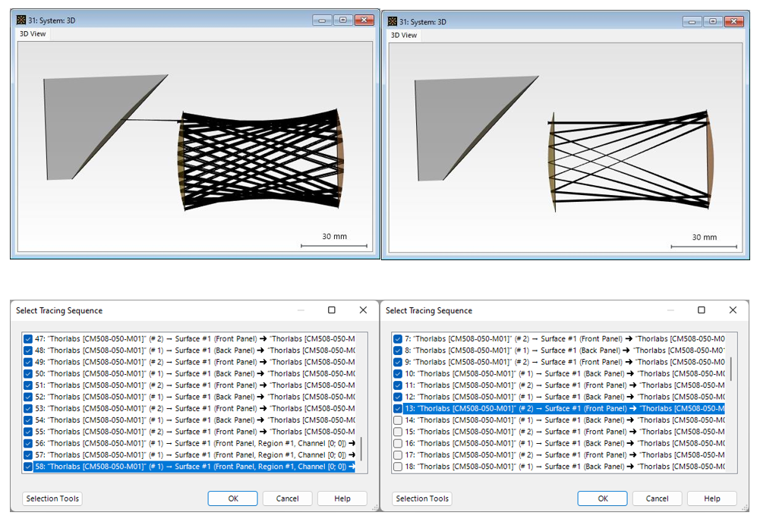Open Selection Tools in left dialog
Screen dimensions: 757x522
coord(52,498)
